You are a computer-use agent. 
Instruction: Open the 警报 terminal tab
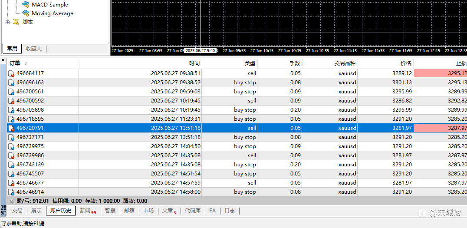(110, 211)
